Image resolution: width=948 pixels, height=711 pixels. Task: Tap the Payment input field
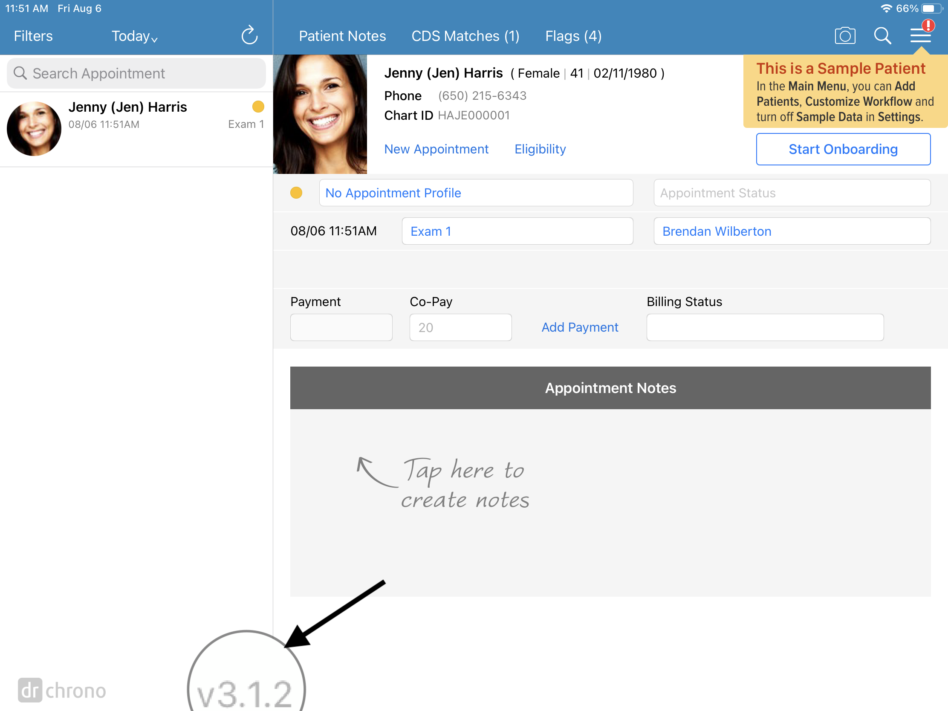341,327
